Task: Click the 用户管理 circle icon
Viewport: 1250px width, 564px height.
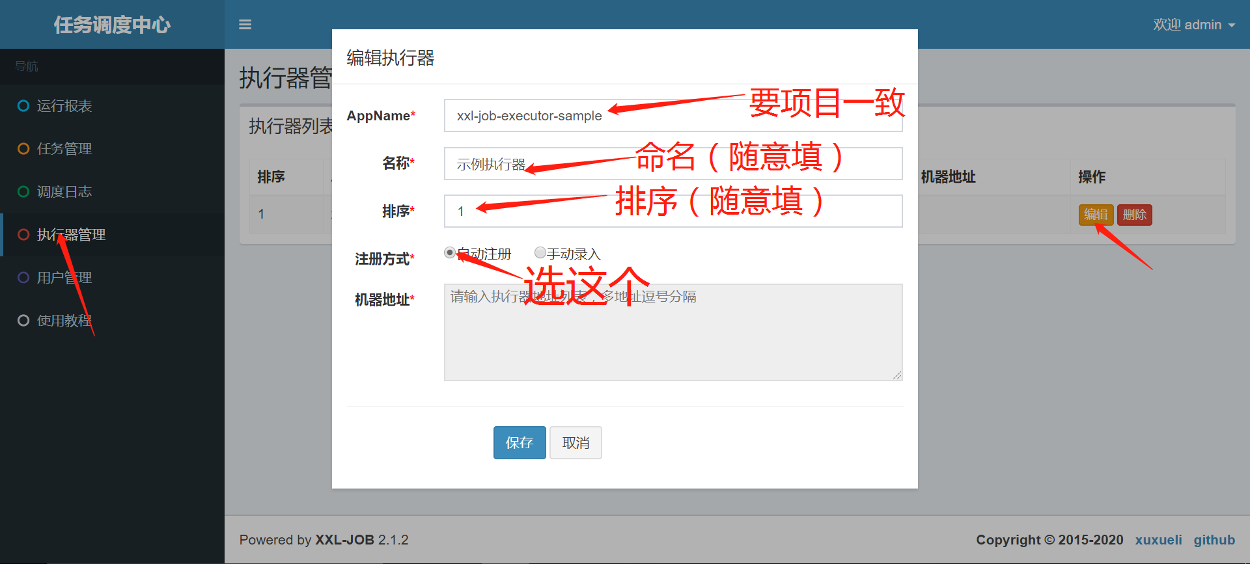Action: click(x=23, y=277)
